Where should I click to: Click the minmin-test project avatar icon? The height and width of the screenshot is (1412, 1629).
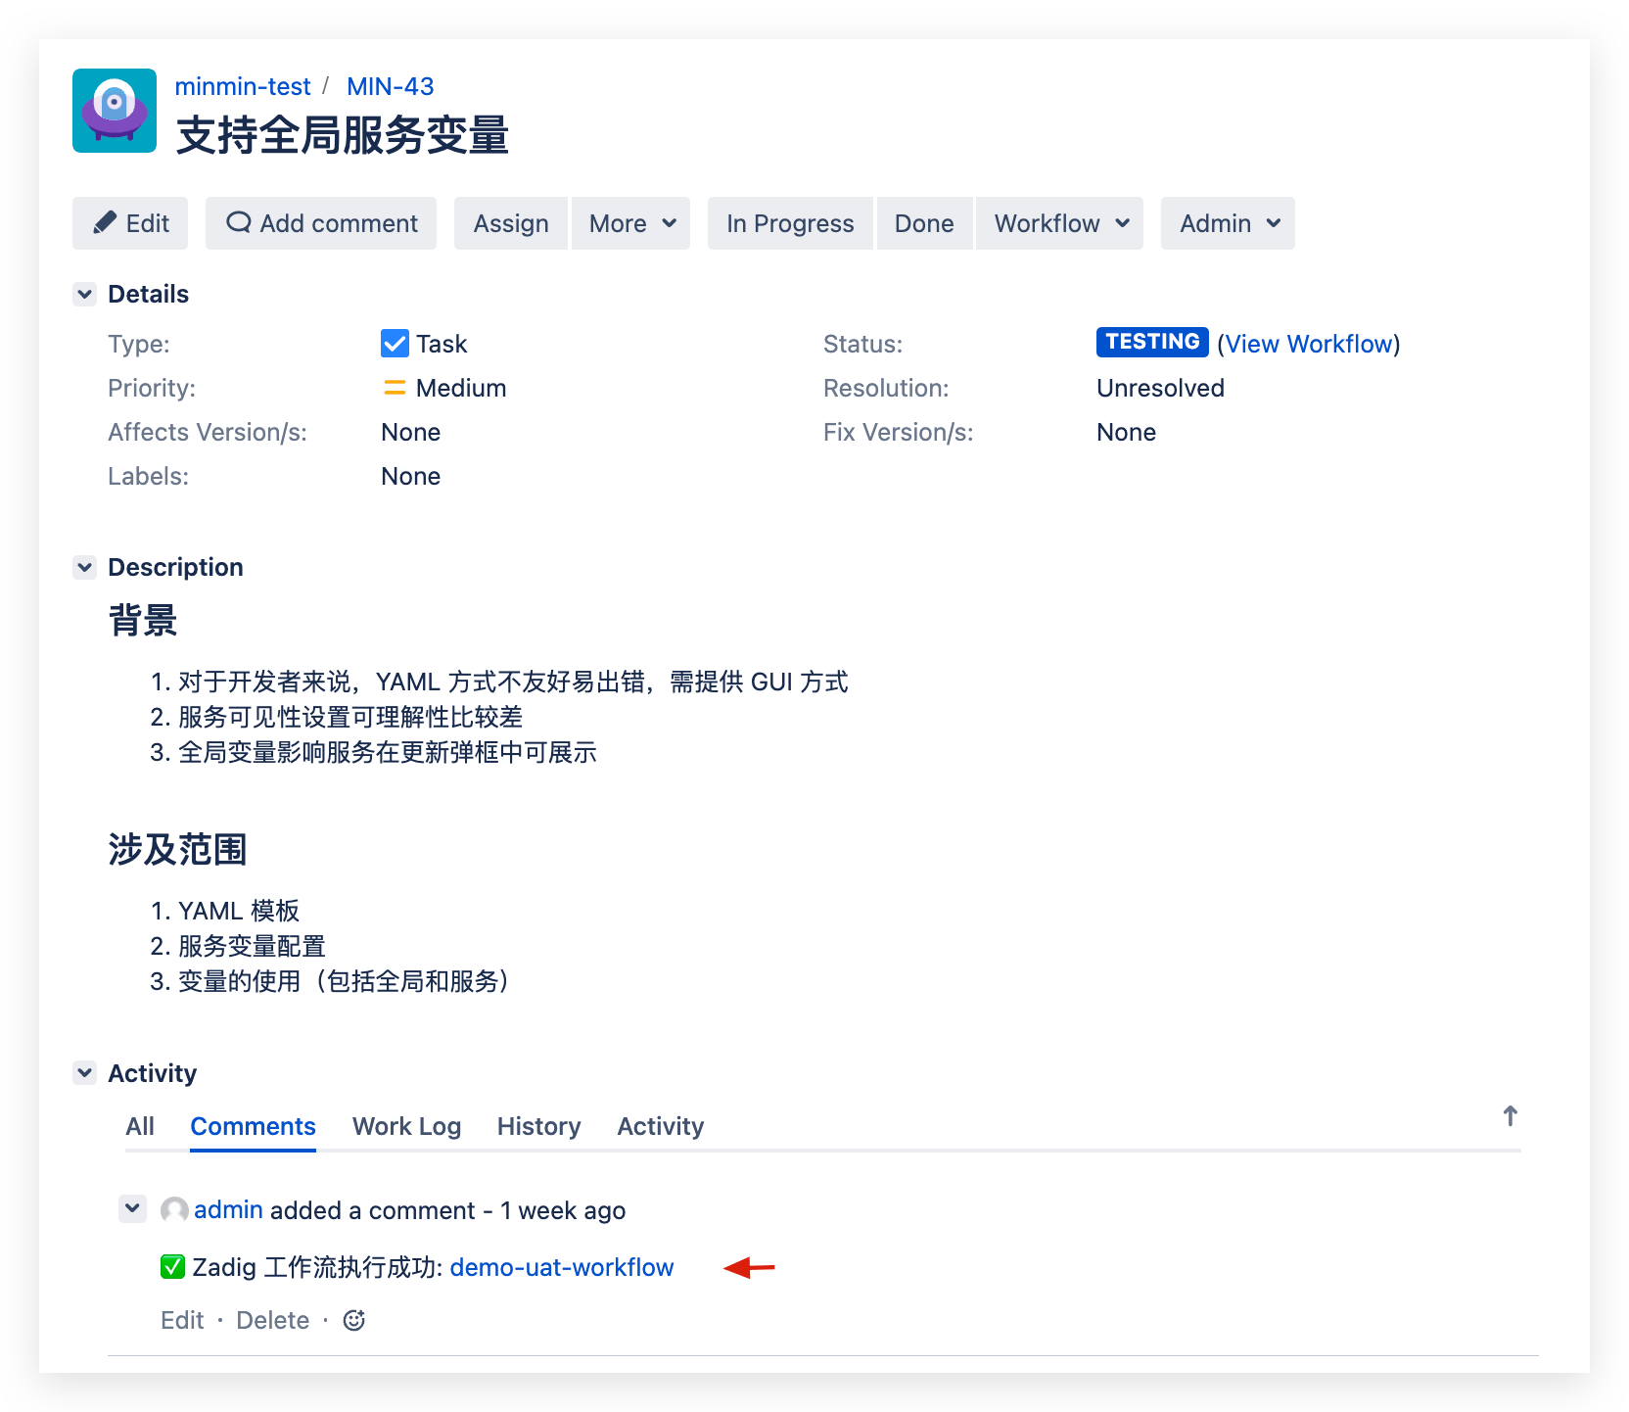click(x=115, y=111)
